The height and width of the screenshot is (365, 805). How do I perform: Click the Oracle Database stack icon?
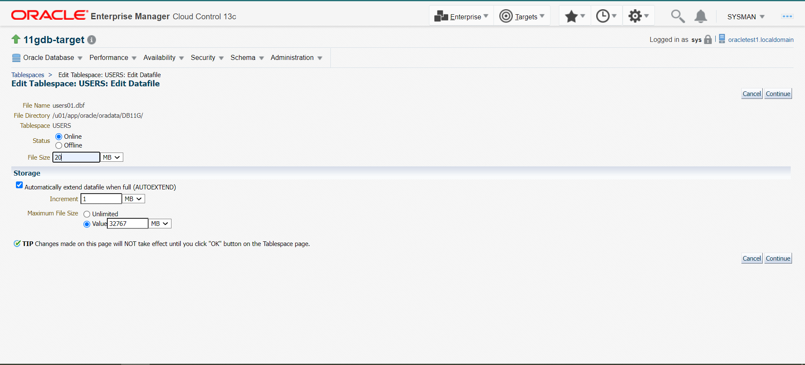[x=16, y=58]
